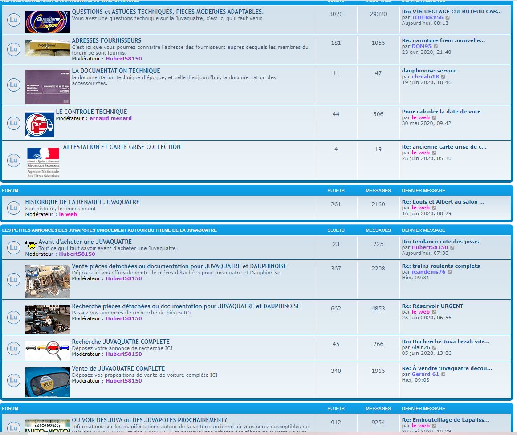View latest post icon next to Alain26

[x=434, y=348]
